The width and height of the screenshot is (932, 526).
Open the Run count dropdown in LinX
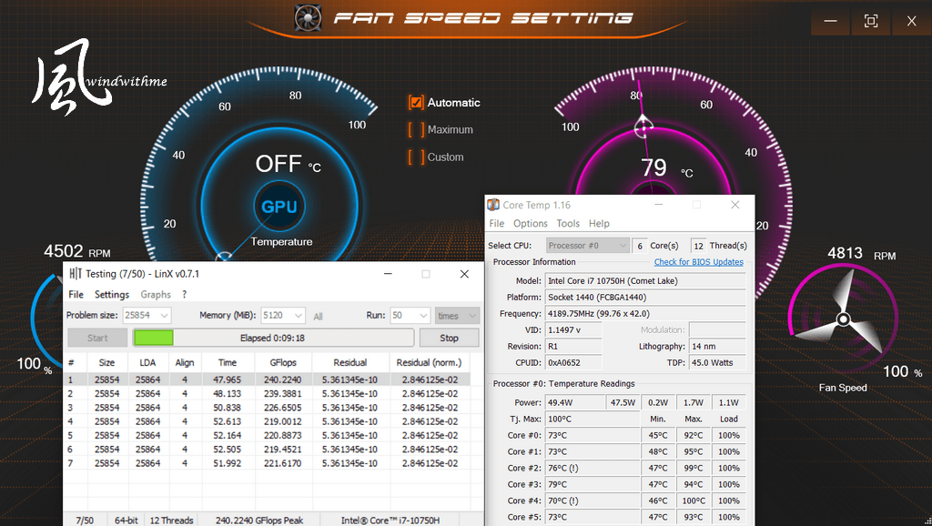[410, 315]
